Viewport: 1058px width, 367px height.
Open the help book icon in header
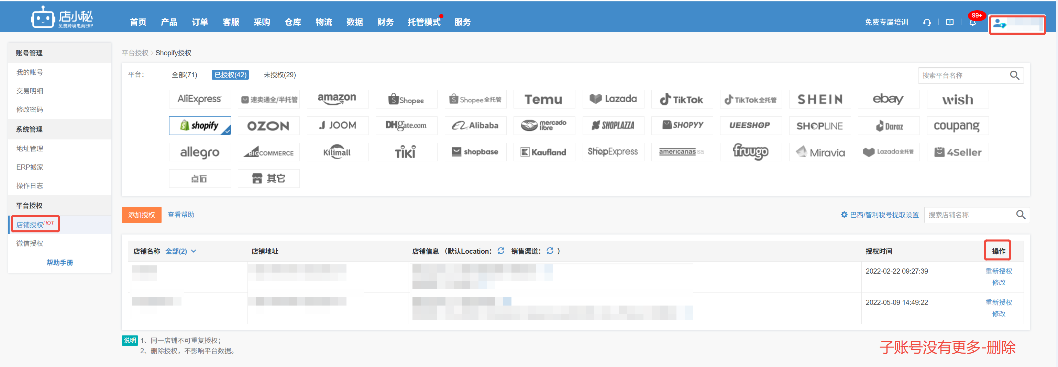click(x=950, y=23)
